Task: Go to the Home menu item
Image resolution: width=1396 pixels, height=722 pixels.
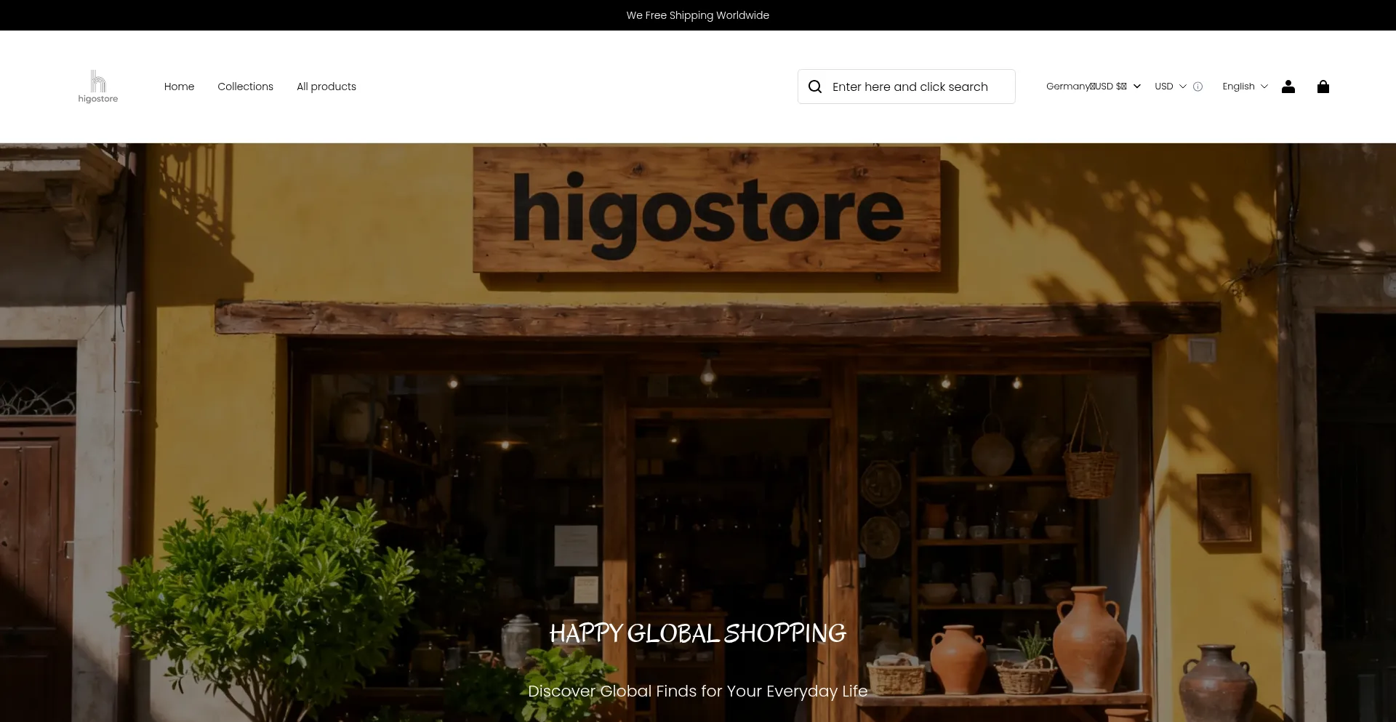Action: click(x=179, y=87)
